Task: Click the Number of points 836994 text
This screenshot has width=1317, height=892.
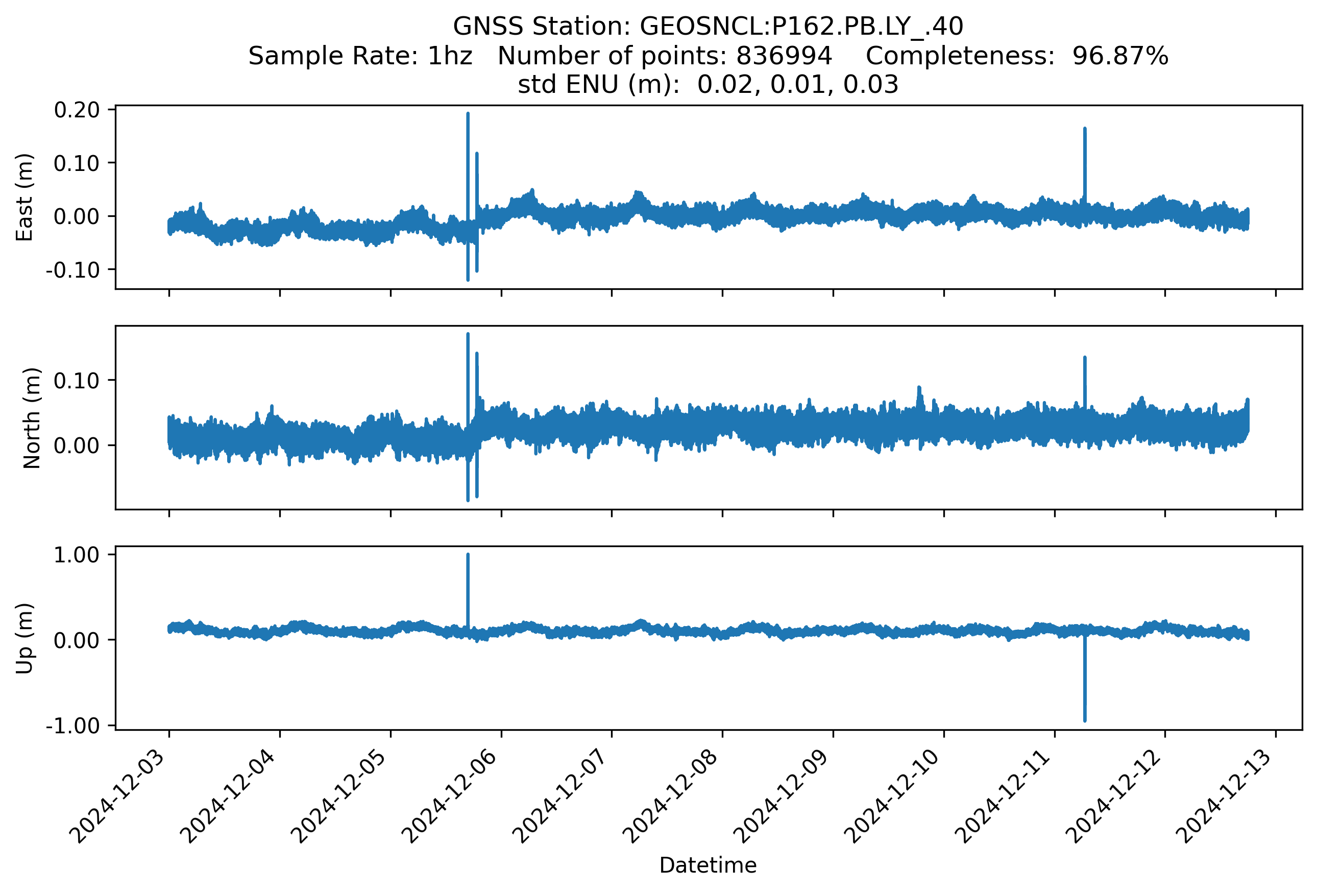Action: click(665, 56)
